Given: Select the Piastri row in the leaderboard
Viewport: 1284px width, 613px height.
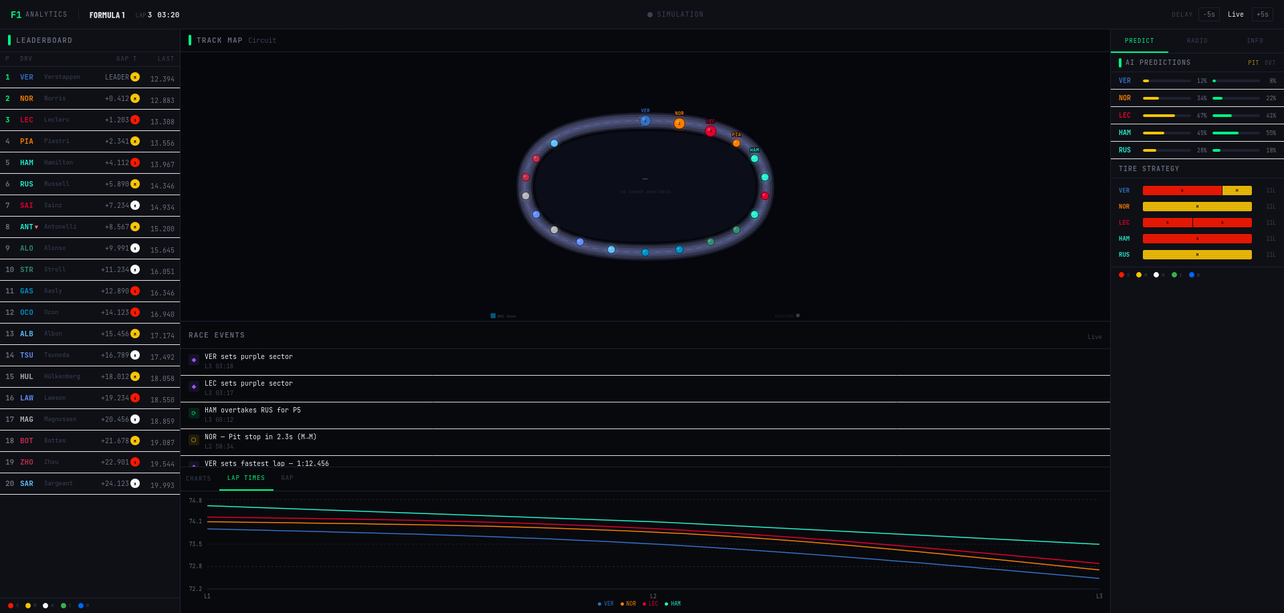Looking at the screenshot, I should (x=90, y=142).
